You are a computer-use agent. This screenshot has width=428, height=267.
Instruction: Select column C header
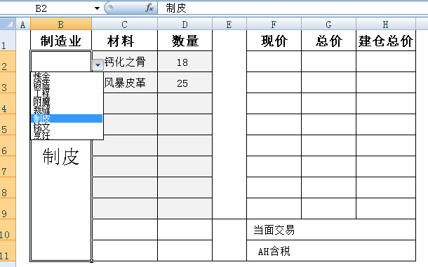[x=124, y=24]
